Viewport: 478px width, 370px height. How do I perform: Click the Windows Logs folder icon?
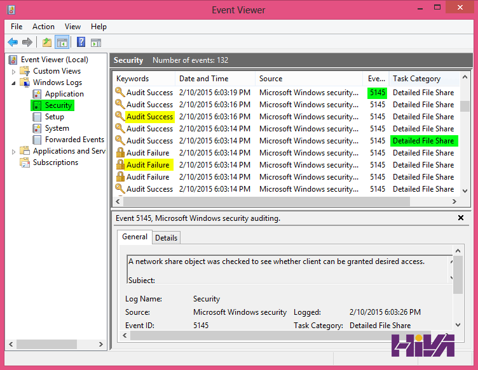click(24, 83)
